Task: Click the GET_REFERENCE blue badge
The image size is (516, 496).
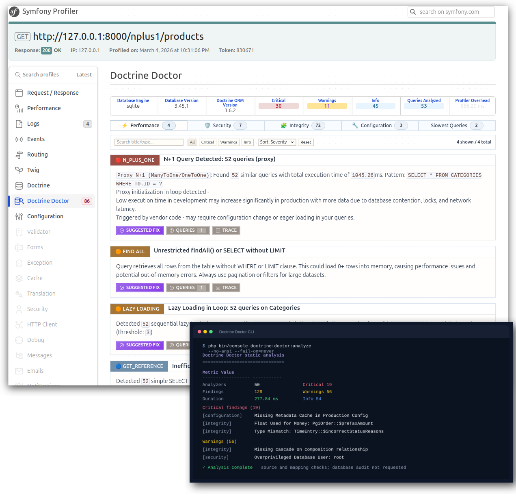Action: [139, 366]
